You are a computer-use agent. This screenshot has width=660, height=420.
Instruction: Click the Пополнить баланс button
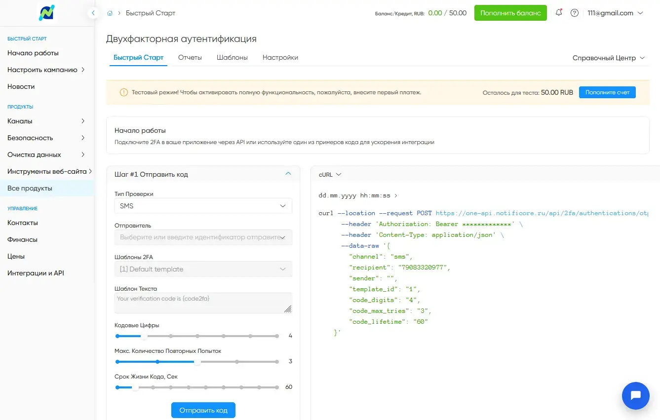[x=510, y=13]
